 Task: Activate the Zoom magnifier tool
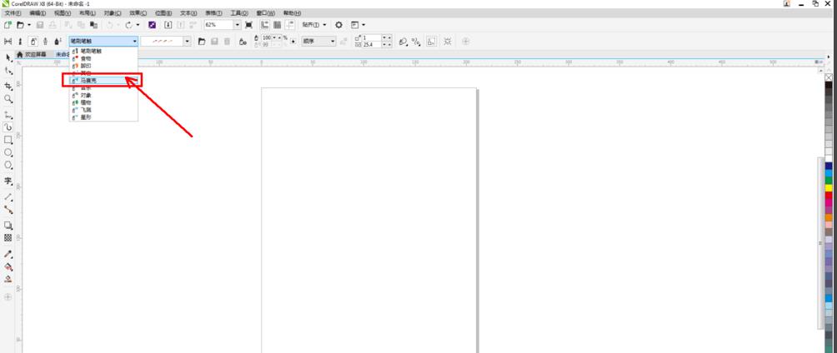pos(8,99)
